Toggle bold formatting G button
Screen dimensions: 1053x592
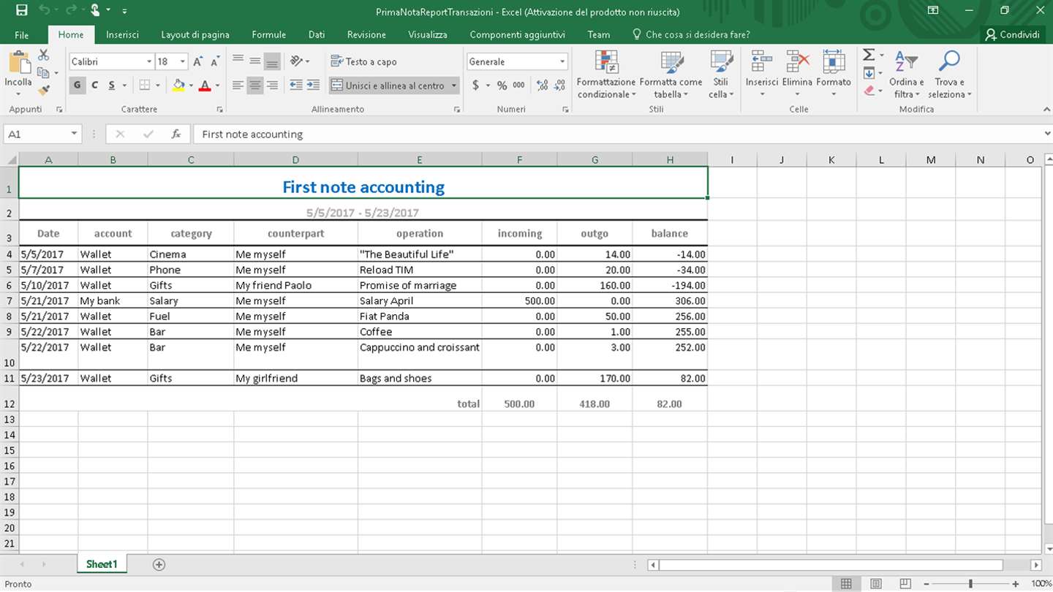tap(78, 86)
